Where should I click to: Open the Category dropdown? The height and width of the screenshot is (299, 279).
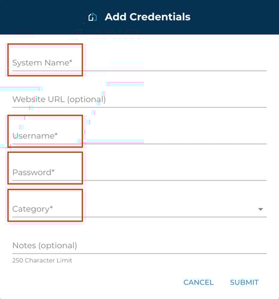pyautogui.click(x=139, y=209)
